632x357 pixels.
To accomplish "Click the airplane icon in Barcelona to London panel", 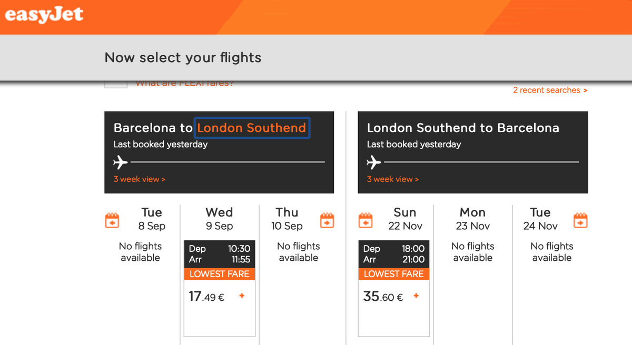I will click(x=121, y=162).
